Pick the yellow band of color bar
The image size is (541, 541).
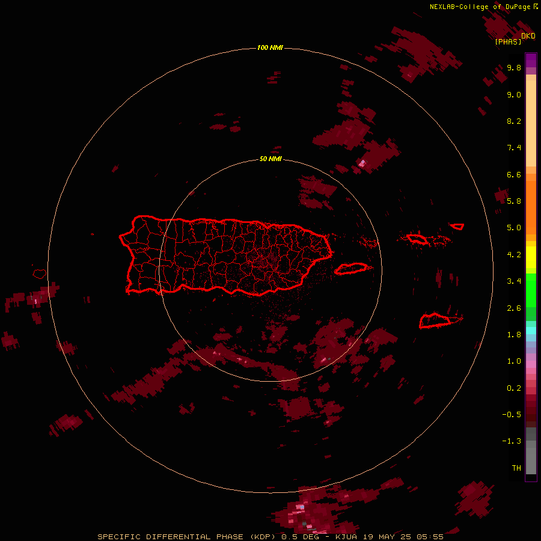(531, 257)
